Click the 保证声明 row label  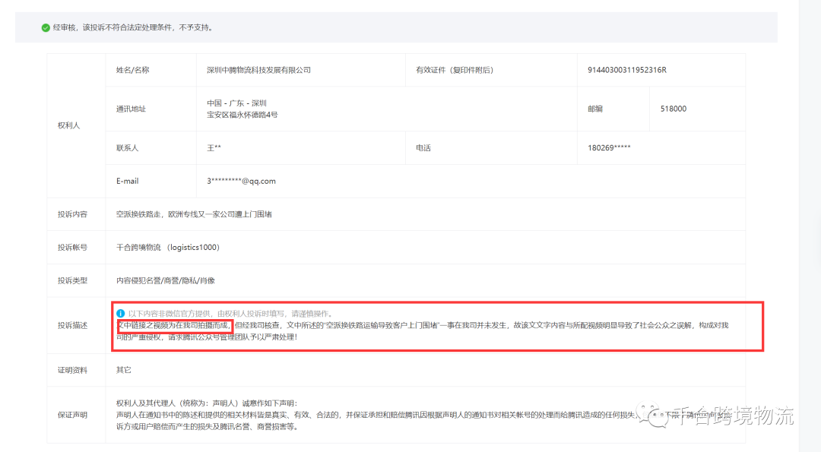point(72,415)
